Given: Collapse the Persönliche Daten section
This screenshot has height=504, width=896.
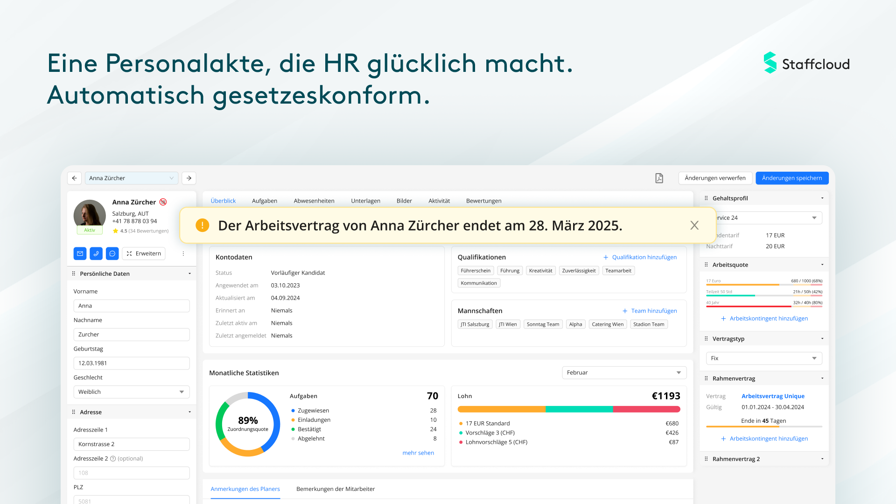Looking at the screenshot, I should pyautogui.click(x=189, y=274).
